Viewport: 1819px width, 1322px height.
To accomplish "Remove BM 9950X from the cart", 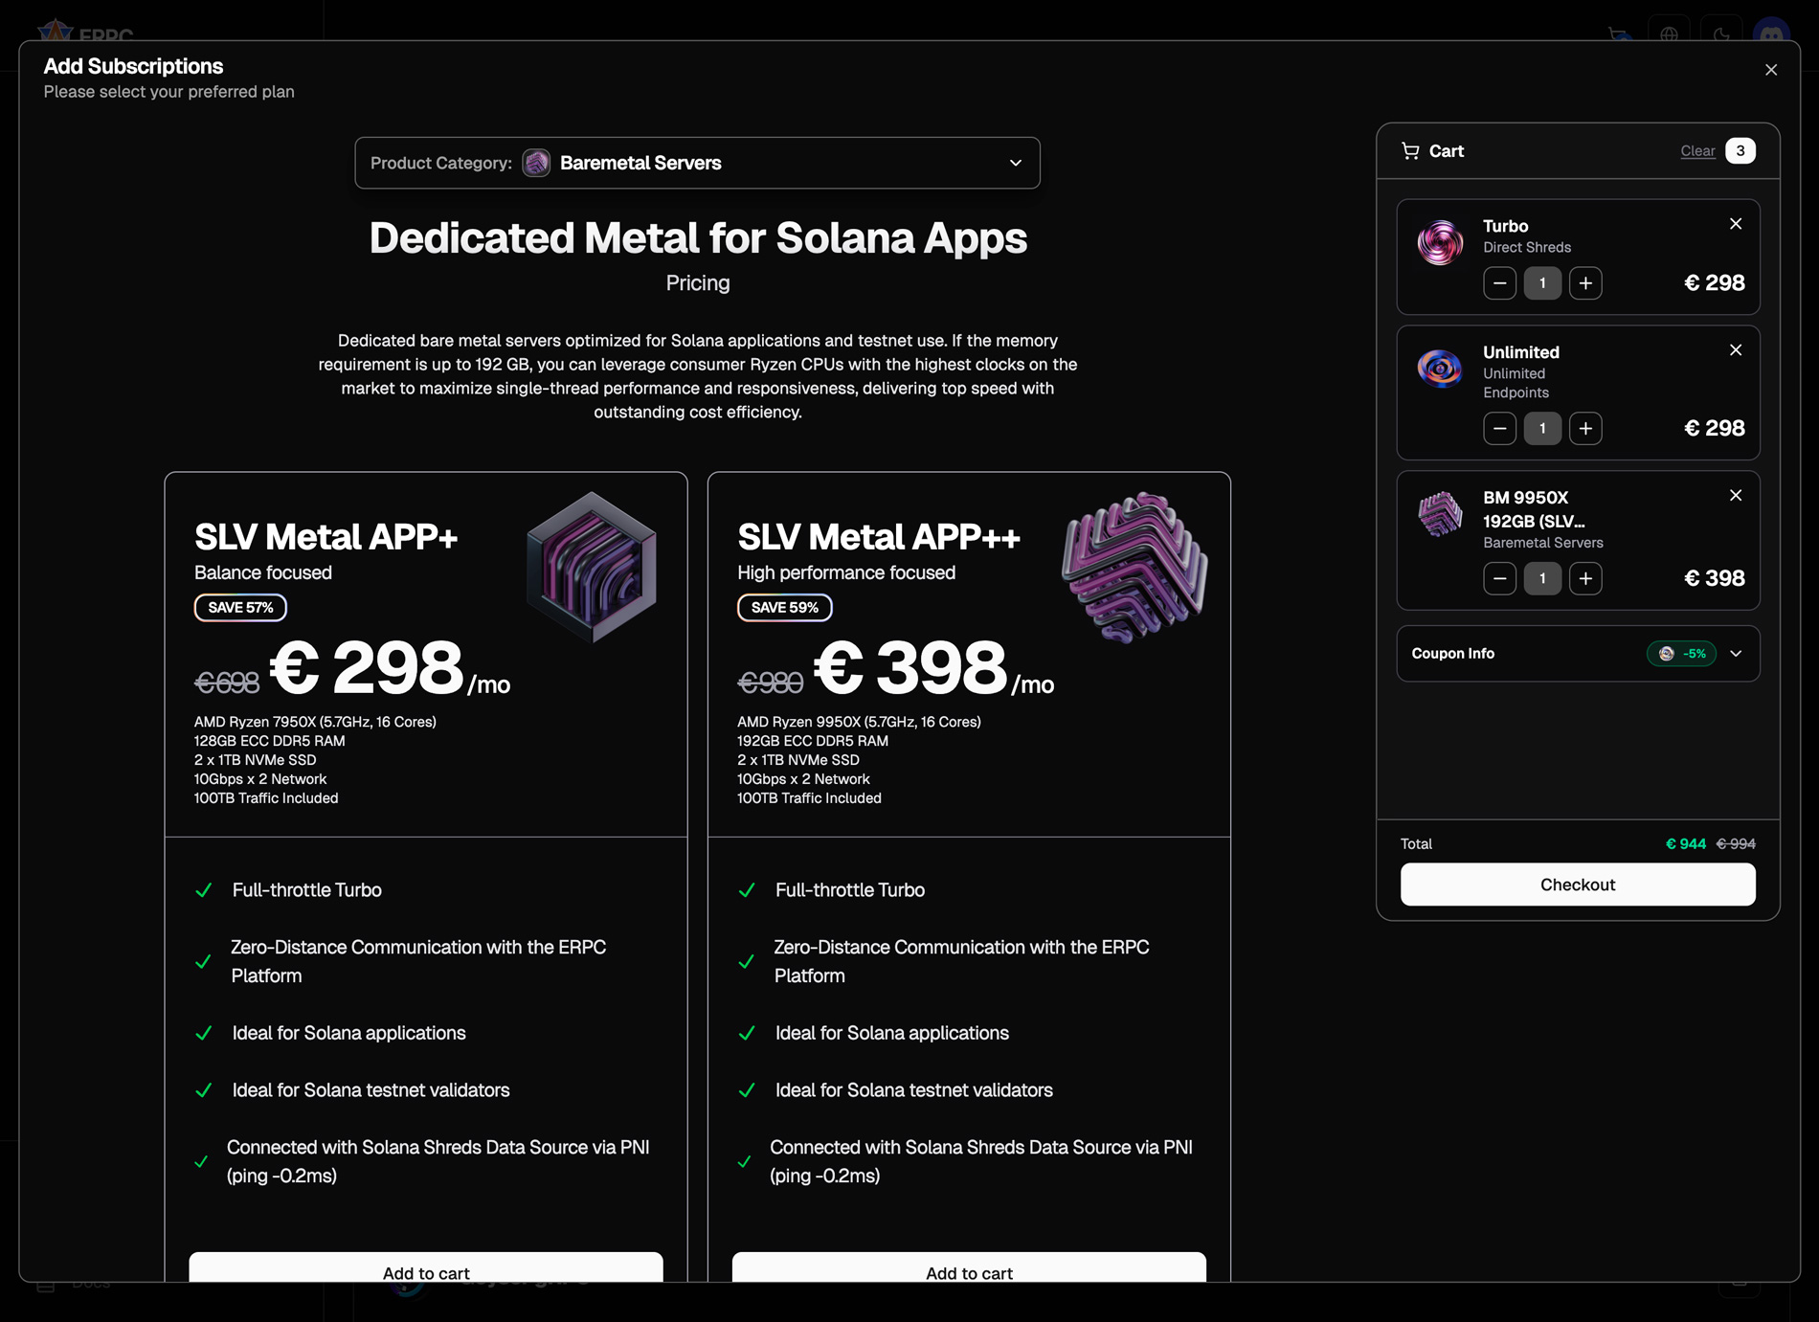I will click(1736, 496).
